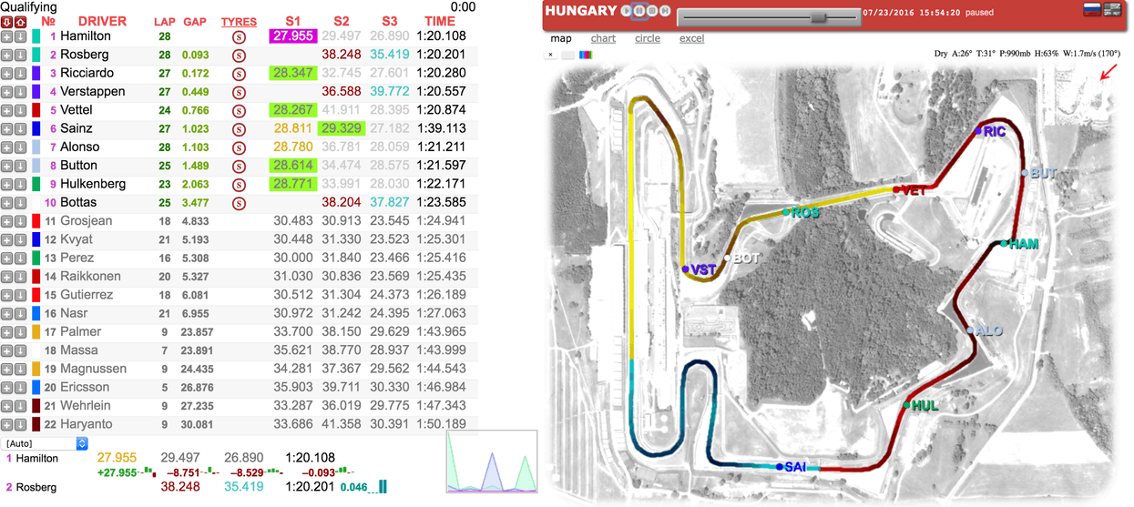Image resolution: width=1134 pixels, height=507 pixels.
Task: Expand Hamilton's row with the plus button
Action: tap(6, 36)
